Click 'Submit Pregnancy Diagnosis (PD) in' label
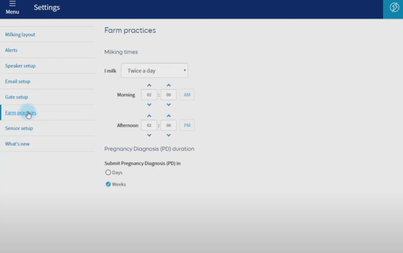 (x=142, y=163)
